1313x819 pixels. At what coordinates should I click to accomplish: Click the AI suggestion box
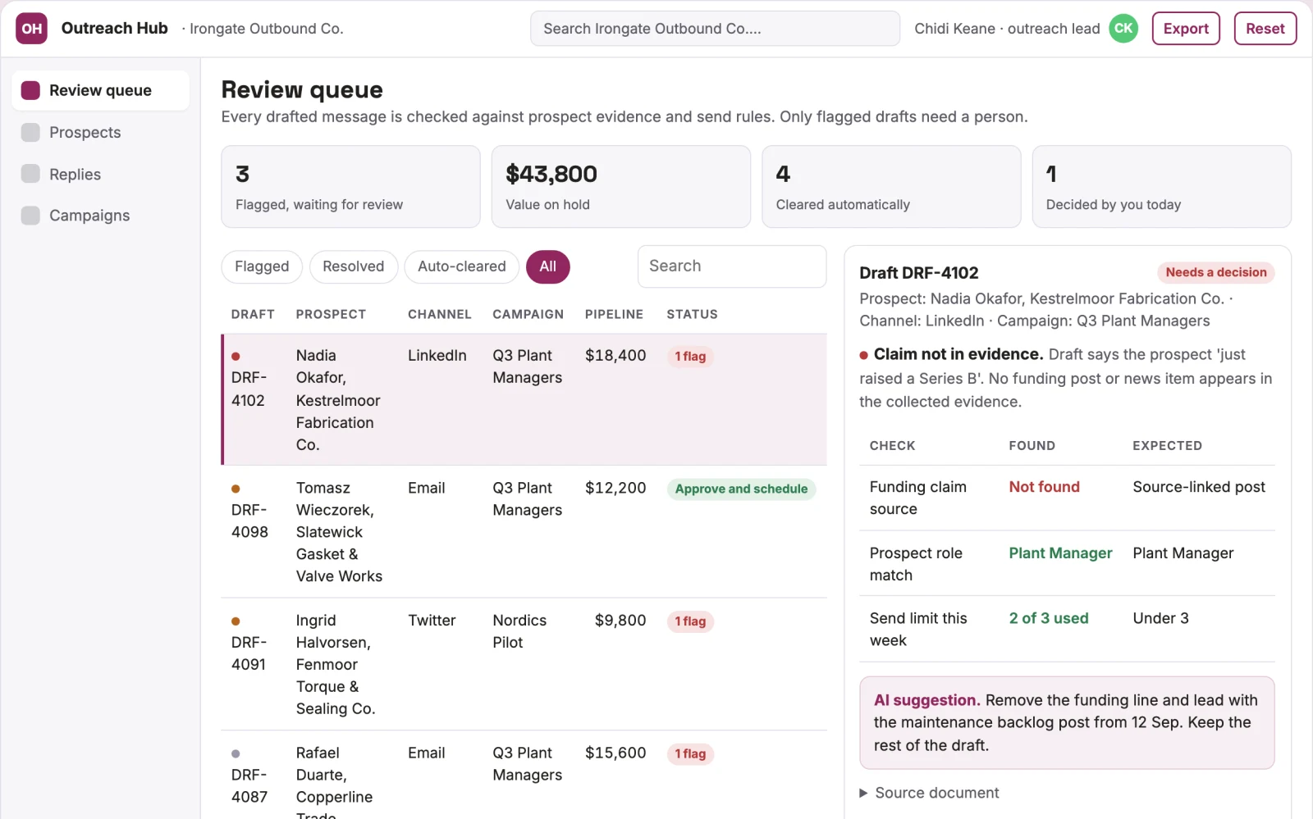click(1067, 722)
